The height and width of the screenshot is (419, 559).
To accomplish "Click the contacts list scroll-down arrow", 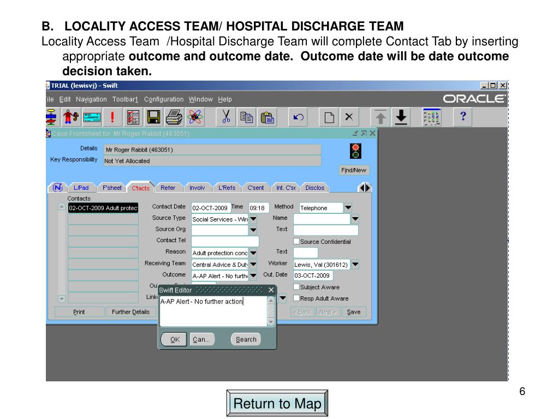I will [x=62, y=298].
